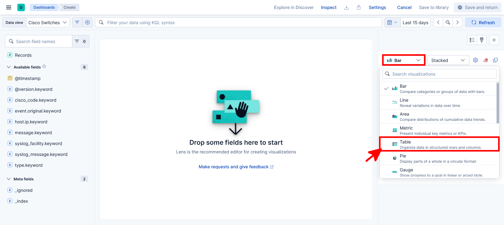Open the Settings link
Viewport: 504px width, 225px height.
point(377,7)
